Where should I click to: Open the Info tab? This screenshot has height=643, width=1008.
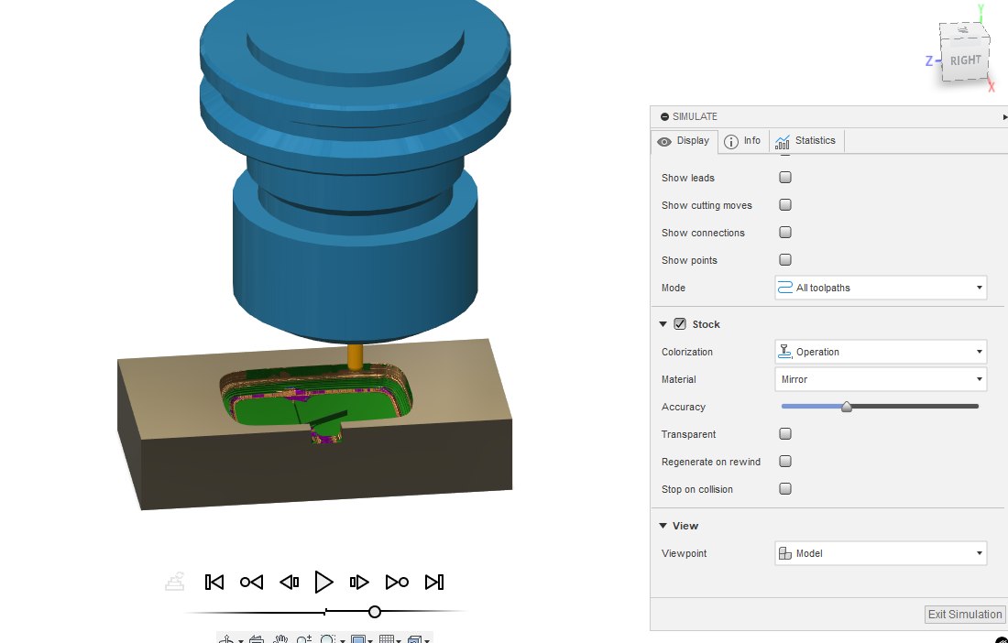(742, 141)
